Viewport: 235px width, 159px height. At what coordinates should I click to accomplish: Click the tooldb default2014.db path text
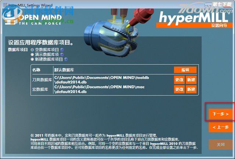[102, 80]
